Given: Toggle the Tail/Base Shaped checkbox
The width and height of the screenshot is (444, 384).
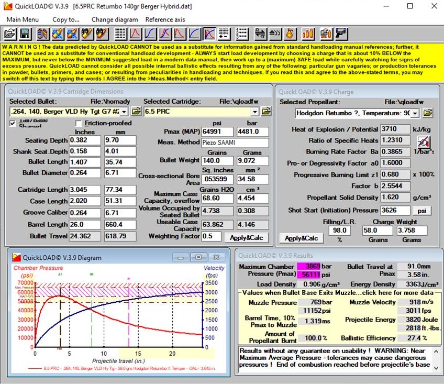Looking at the screenshot, I should point(13,123).
